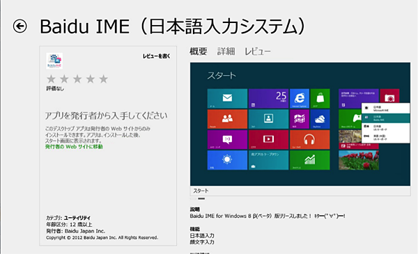Select the fifth rating star
418x254 pixels.
pyautogui.click(x=103, y=79)
